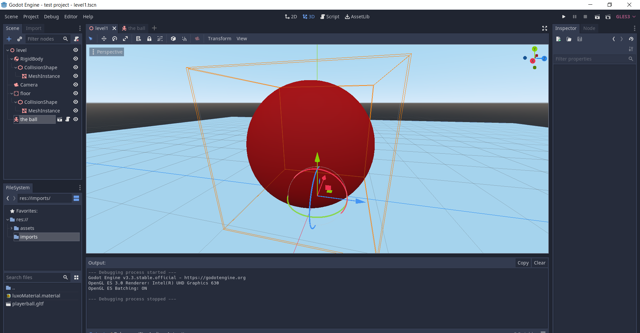Save the current resource in the Inspector
The image size is (640, 333).
(580, 39)
